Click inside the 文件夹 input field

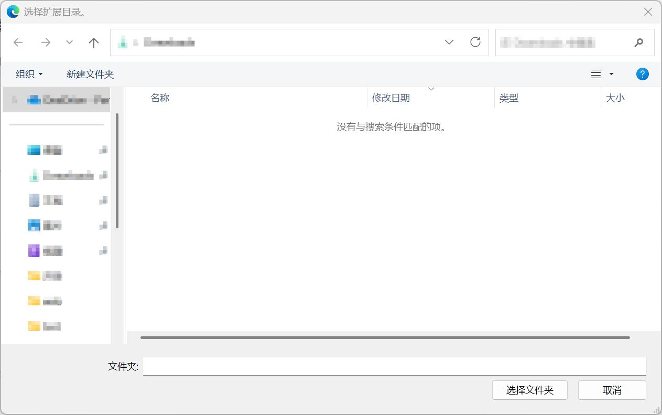pyautogui.click(x=393, y=366)
